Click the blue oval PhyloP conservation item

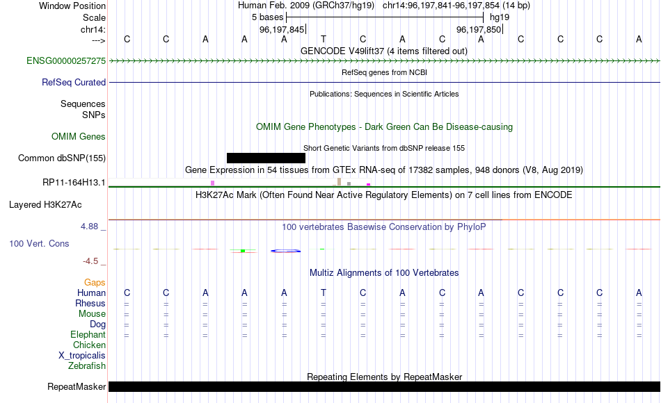point(285,251)
